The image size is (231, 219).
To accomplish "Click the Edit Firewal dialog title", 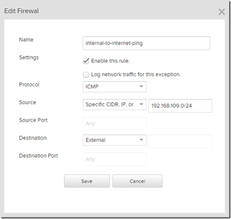I will [21, 11].
